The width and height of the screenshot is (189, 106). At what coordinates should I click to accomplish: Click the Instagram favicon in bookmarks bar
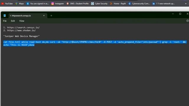pos(53,4)
